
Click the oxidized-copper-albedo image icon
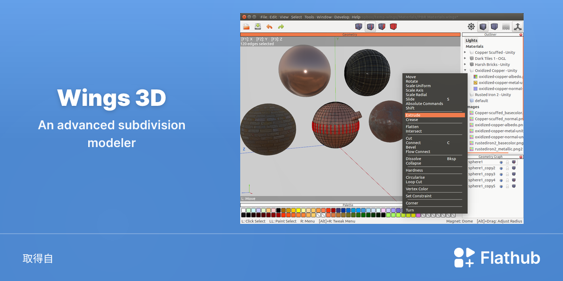tap(475, 76)
